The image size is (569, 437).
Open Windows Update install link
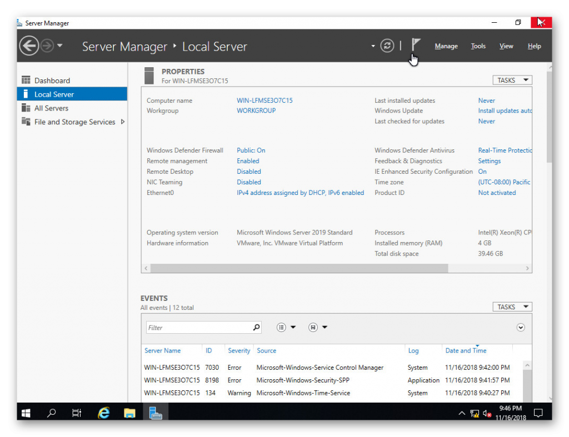coord(505,110)
